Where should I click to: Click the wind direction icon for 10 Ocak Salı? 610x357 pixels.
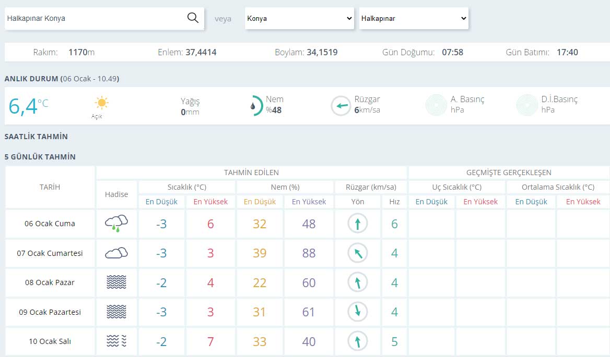pos(358,341)
